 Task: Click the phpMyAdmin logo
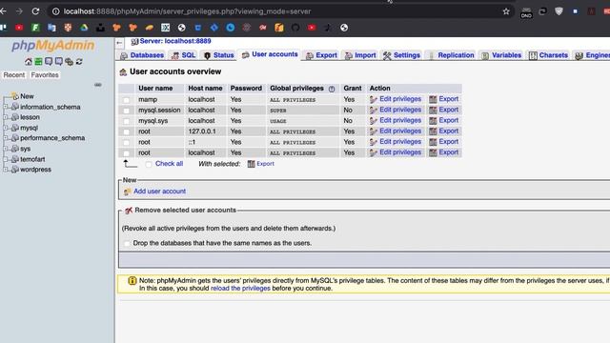(53, 45)
